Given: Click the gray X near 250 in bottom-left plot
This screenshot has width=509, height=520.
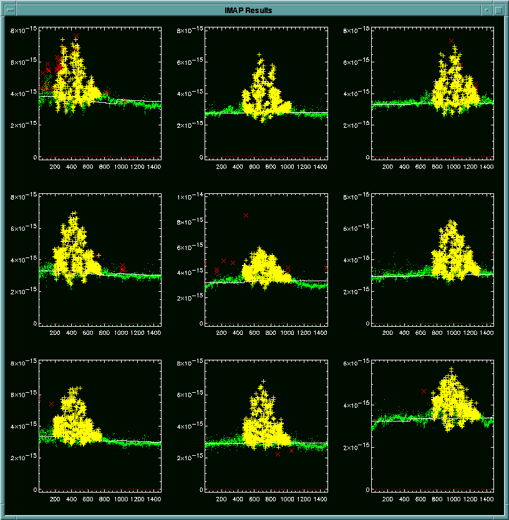Looking at the screenshot, I should (x=52, y=403).
